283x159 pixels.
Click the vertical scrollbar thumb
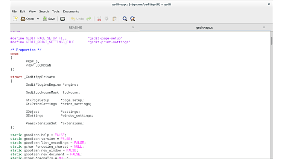click(x=271, y=41)
